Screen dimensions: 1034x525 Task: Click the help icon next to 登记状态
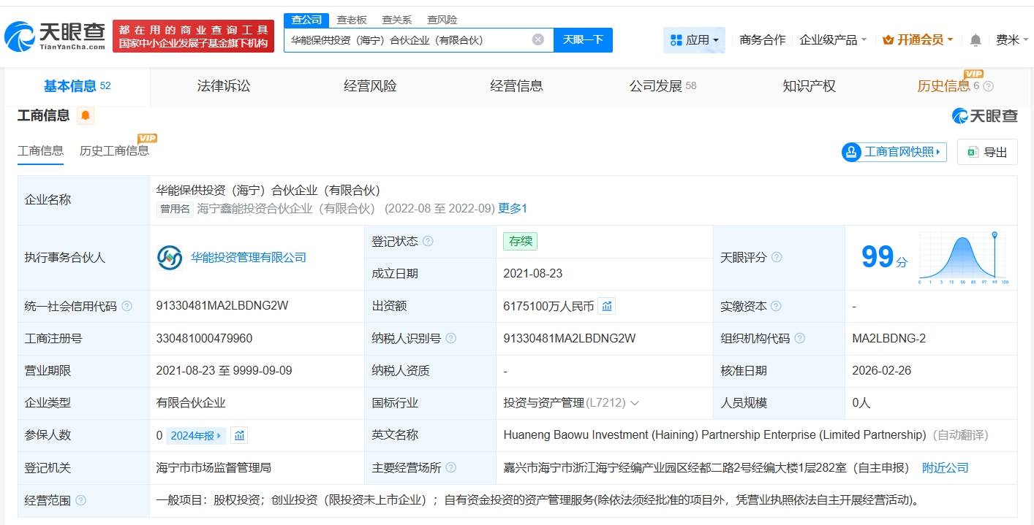coord(428,242)
